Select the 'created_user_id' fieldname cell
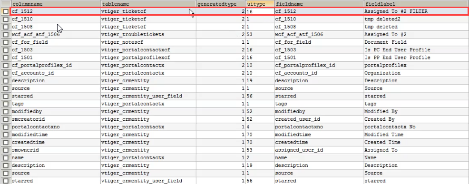 319,119
